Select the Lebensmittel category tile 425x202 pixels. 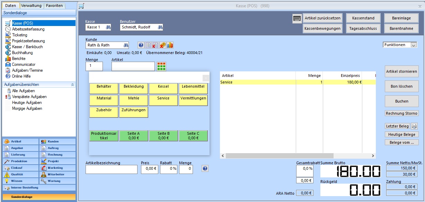pyautogui.click(x=193, y=88)
